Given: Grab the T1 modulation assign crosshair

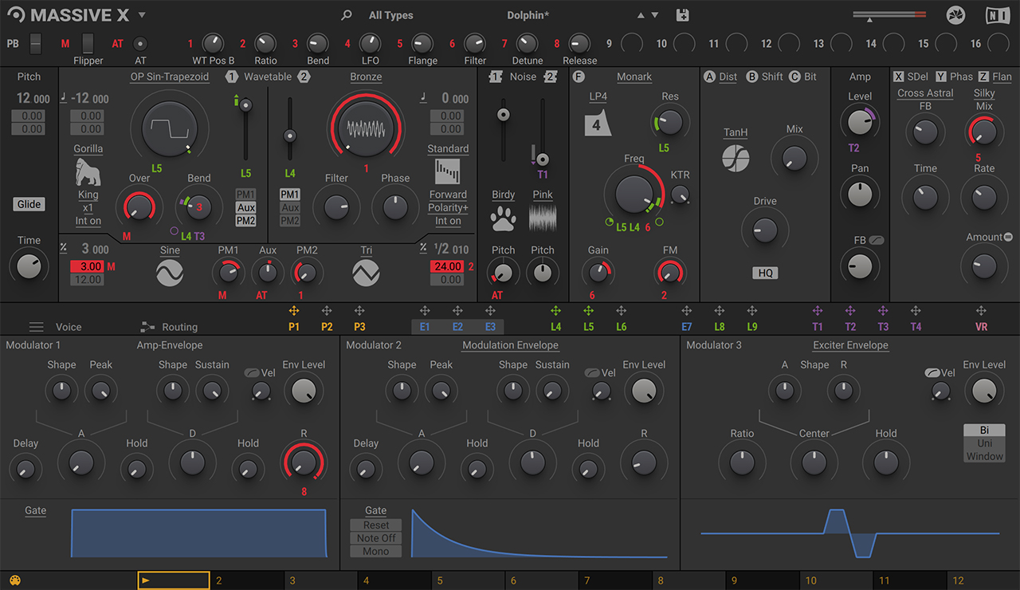Looking at the screenshot, I should click(x=817, y=311).
